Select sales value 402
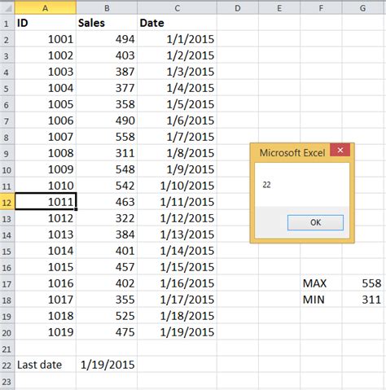Viewport: 386px width, 390px height. coord(107,283)
